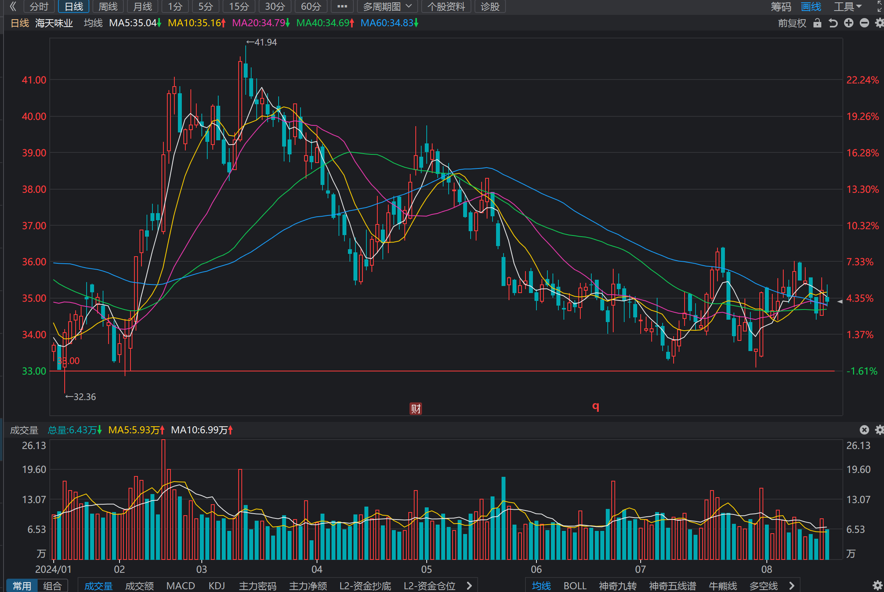This screenshot has height=592, width=884.
Task: Toggle the 画线 drawing tools
Action: click(x=811, y=7)
